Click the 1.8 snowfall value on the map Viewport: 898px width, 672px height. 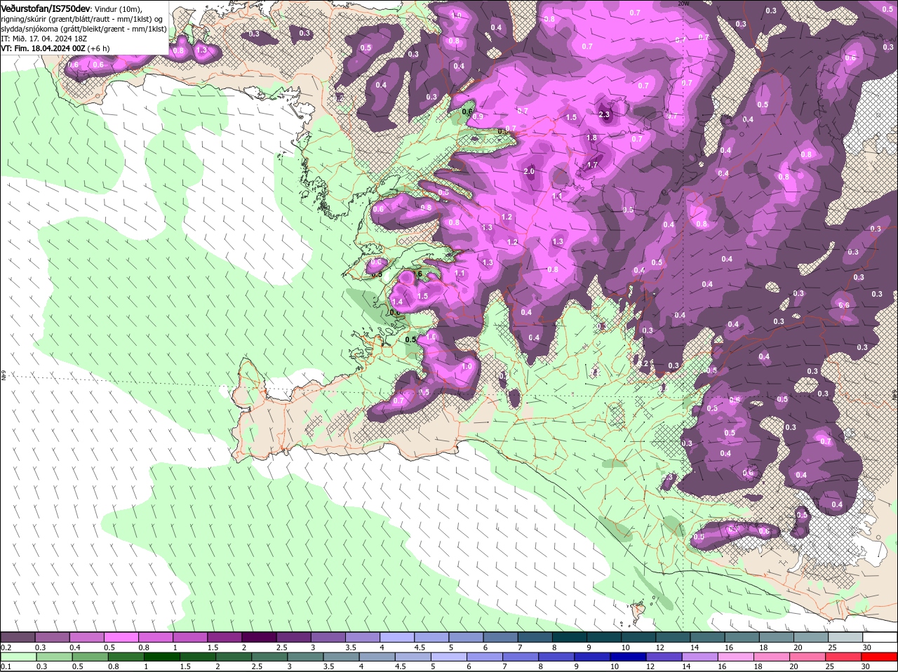click(591, 138)
